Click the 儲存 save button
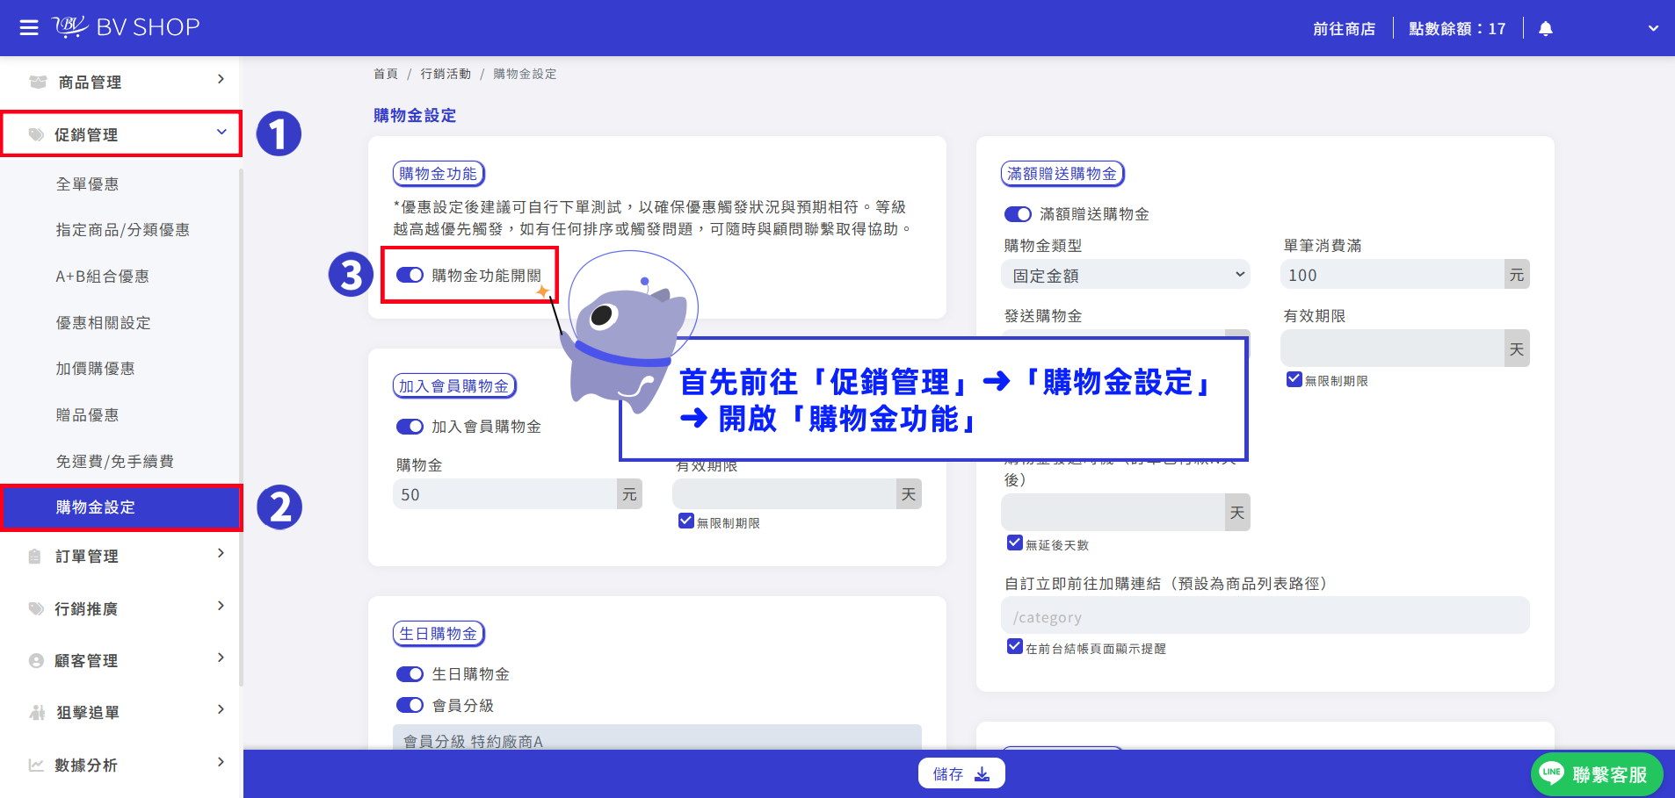This screenshot has width=1675, height=798. tap(961, 773)
